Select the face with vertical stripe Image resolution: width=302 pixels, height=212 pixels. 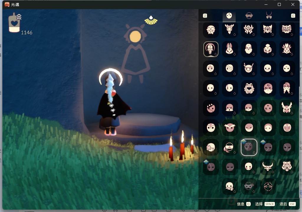[x=229, y=88]
